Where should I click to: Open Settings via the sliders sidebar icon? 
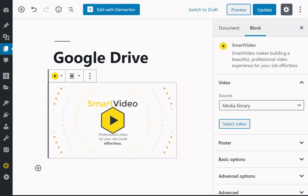pyautogui.click(x=6, y=150)
